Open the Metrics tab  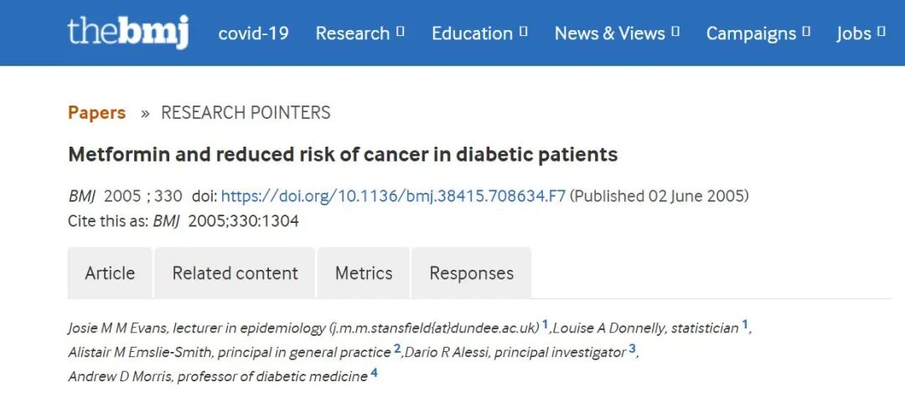pyautogui.click(x=364, y=273)
